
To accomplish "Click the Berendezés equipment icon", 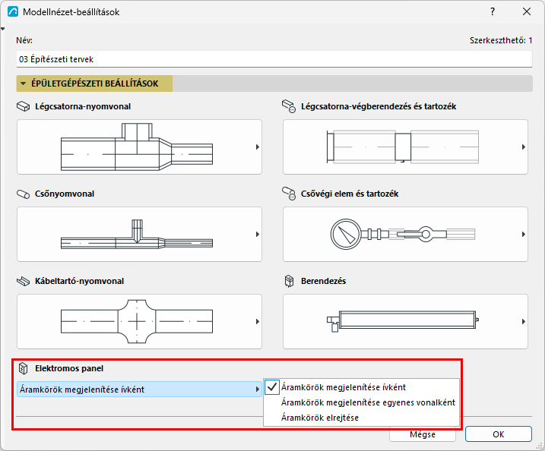I will [x=289, y=281].
